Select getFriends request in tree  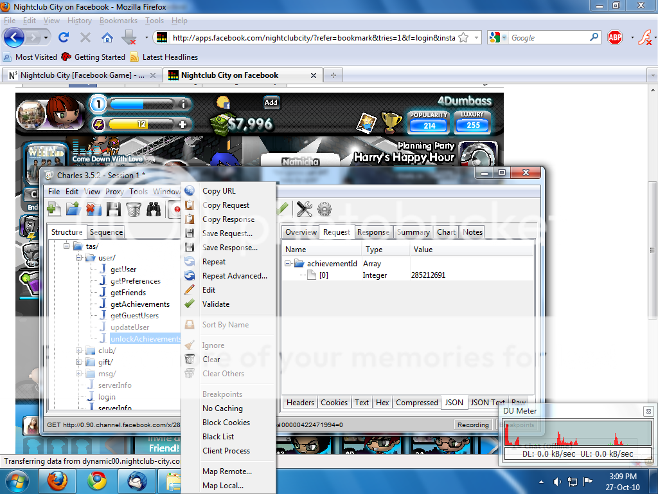pyautogui.click(x=128, y=293)
